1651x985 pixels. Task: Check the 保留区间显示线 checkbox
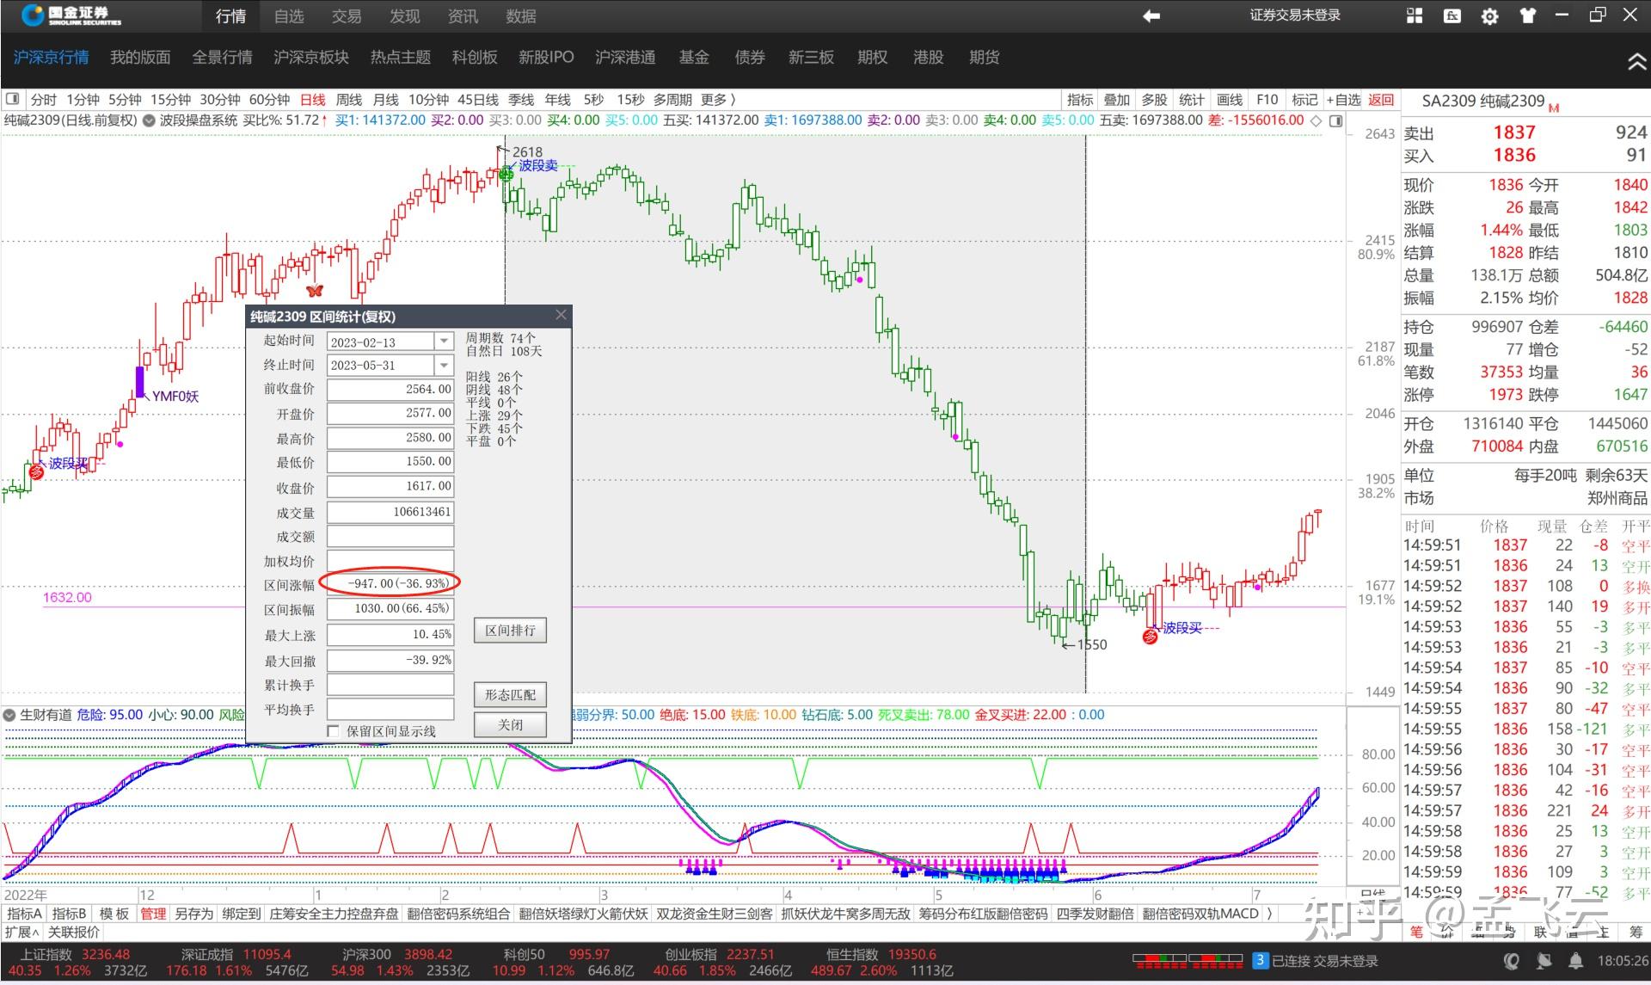point(334,731)
